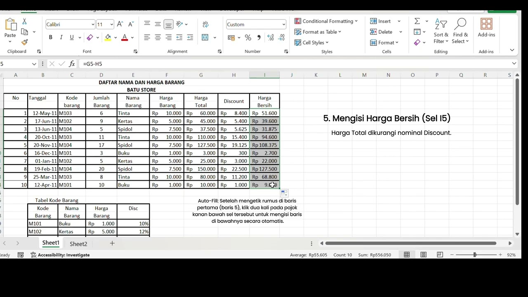Click Decrease Decimal icon
Image resolution: width=528 pixels, height=297 pixels.
point(281,38)
